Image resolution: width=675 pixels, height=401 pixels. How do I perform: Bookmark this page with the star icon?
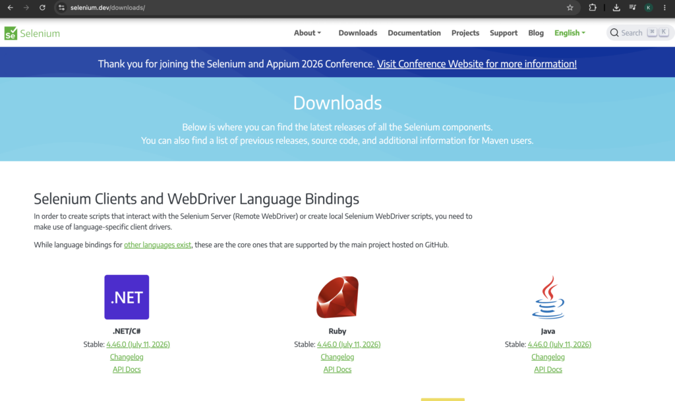pos(570,7)
